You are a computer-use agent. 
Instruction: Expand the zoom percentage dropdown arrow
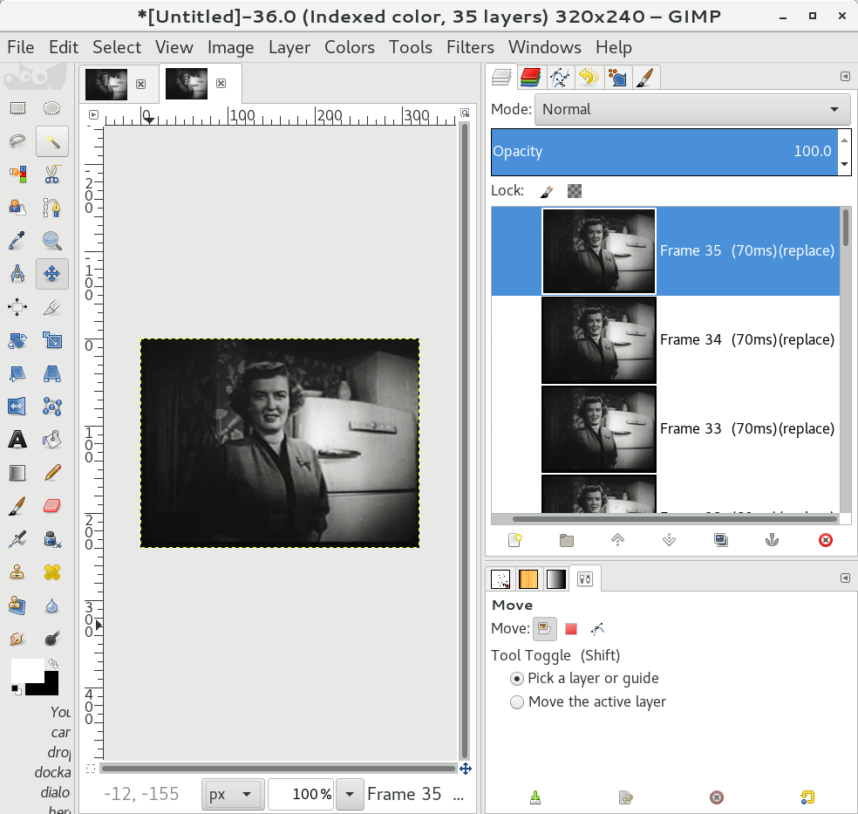pos(350,794)
